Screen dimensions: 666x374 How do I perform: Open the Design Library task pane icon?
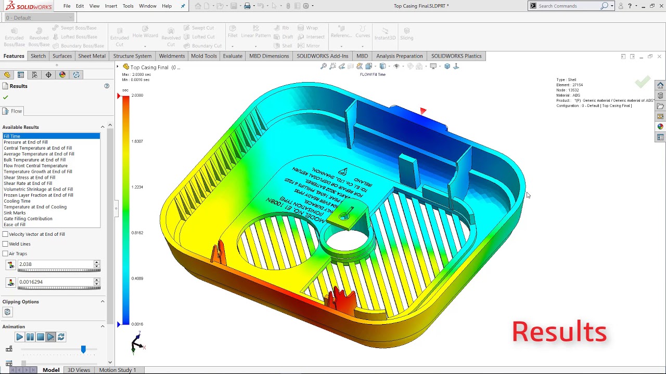click(x=660, y=96)
